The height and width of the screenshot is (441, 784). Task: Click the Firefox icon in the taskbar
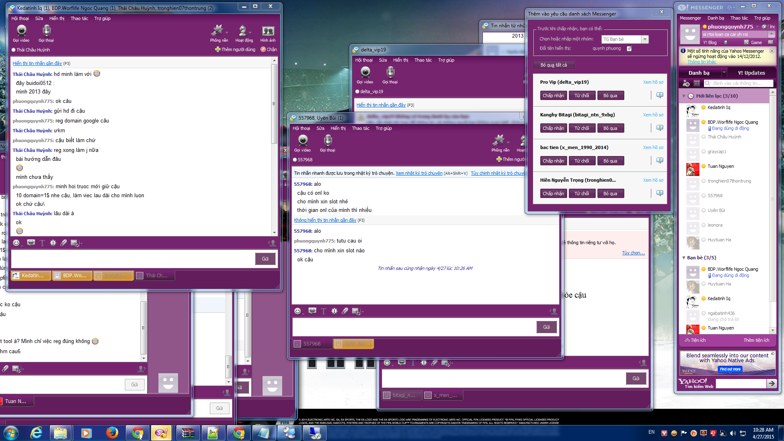pyautogui.click(x=112, y=432)
